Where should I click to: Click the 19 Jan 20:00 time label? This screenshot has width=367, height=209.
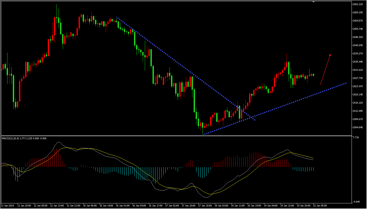[304, 206]
